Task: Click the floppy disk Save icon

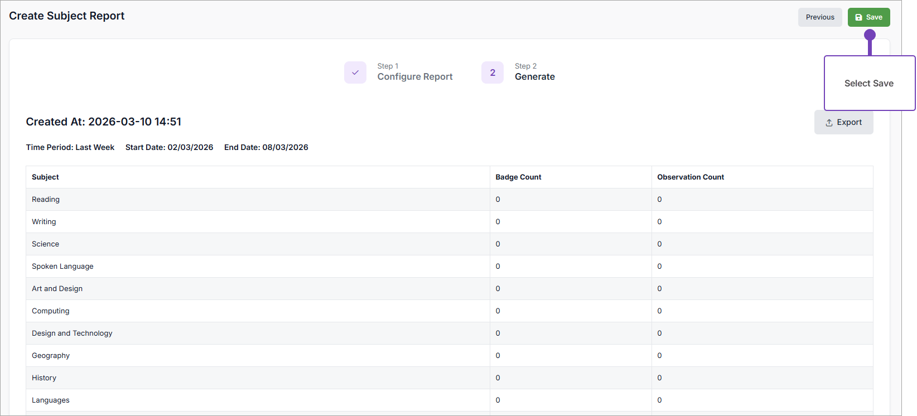Action: pyautogui.click(x=858, y=17)
